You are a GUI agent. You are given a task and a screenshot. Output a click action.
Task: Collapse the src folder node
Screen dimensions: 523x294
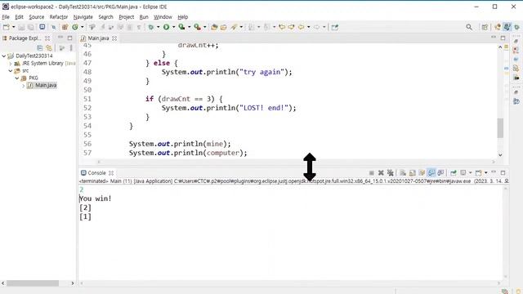pos(11,71)
